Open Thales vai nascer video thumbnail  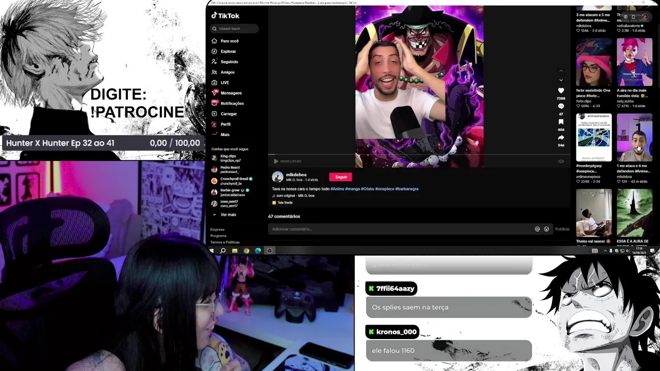click(x=594, y=212)
